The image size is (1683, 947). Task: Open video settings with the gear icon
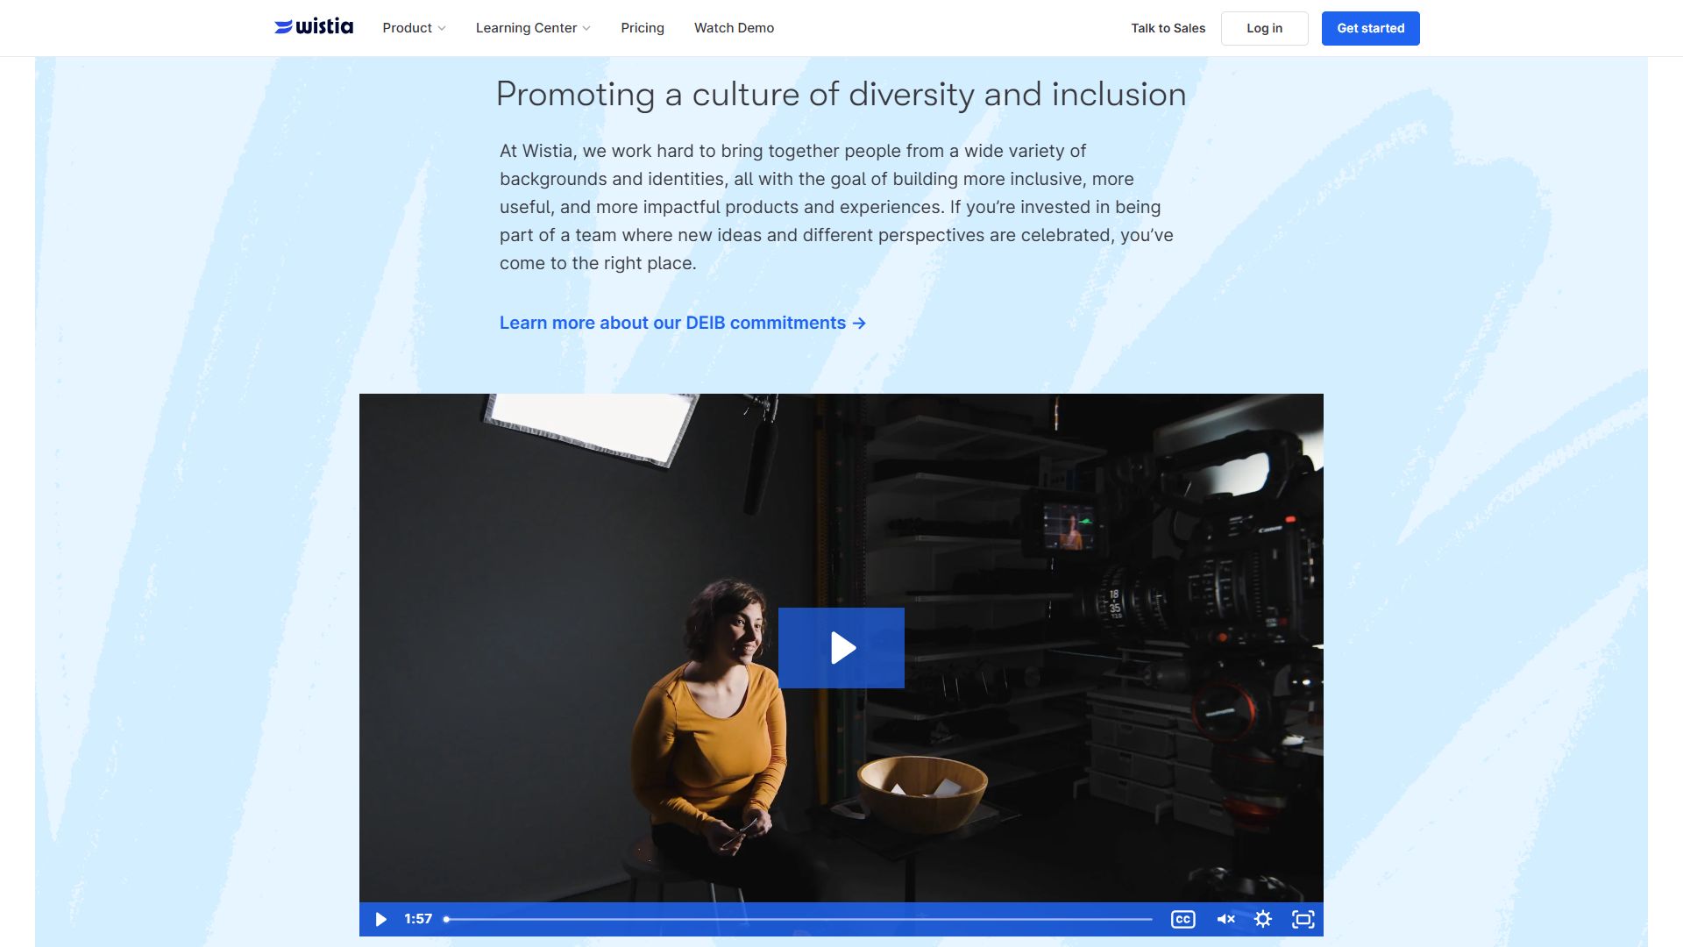click(x=1263, y=919)
